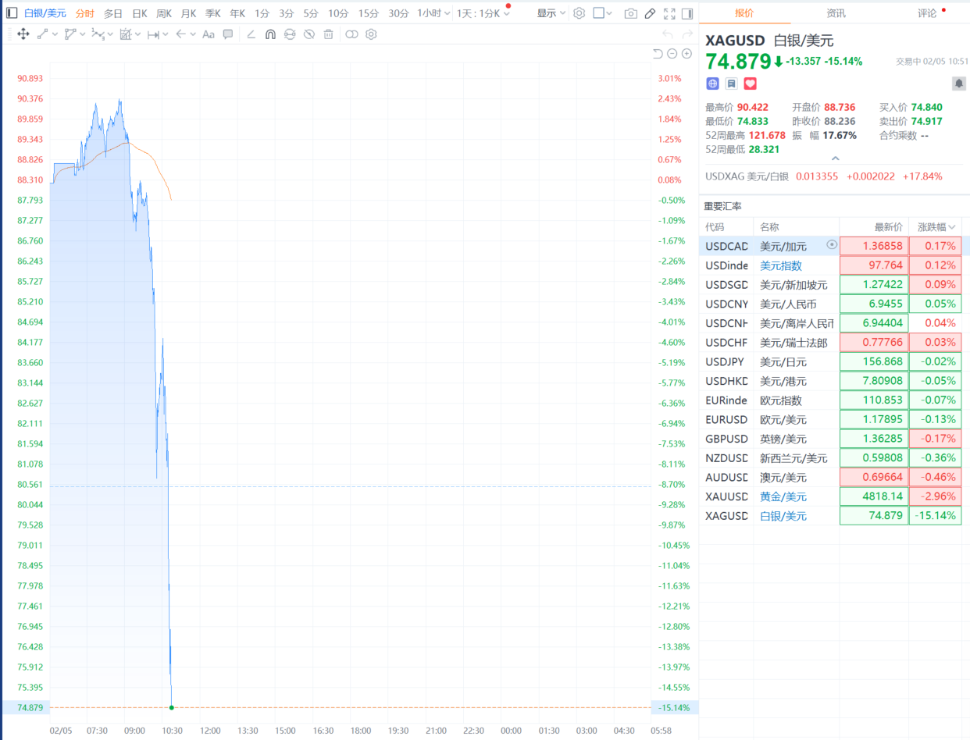970x740 pixels.
Task: Enter fullscreen chart mode
Action: [x=669, y=13]
